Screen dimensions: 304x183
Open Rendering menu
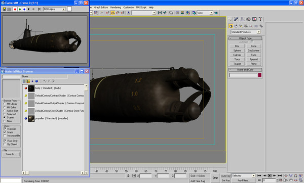point(116,8)
